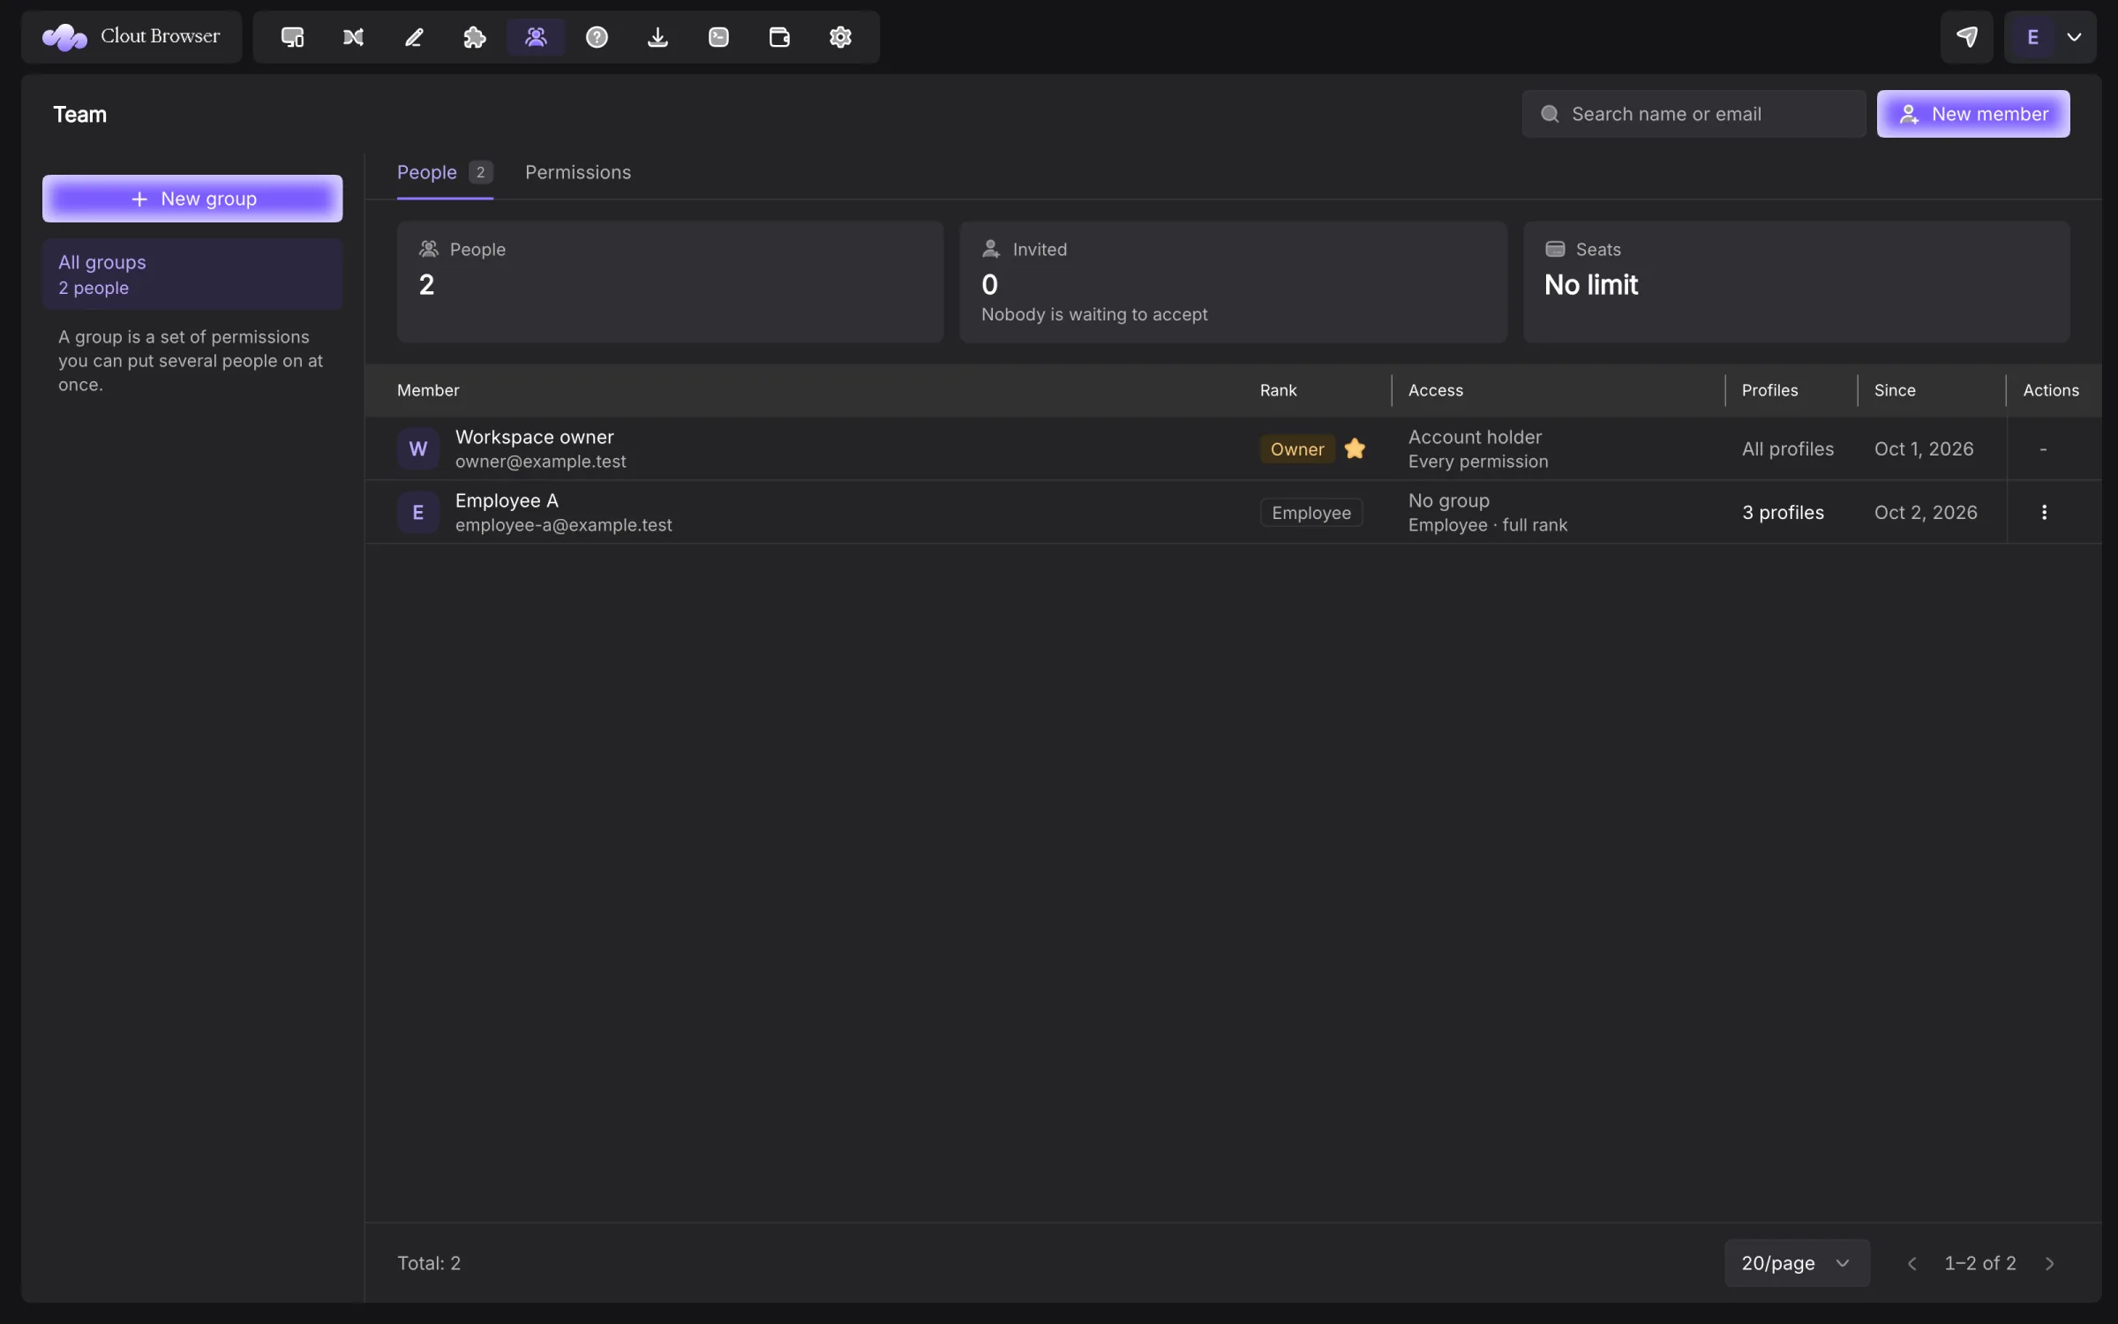
Task: Click the 'Oct 2, 2026' date cell
Action: [1926, 512]
